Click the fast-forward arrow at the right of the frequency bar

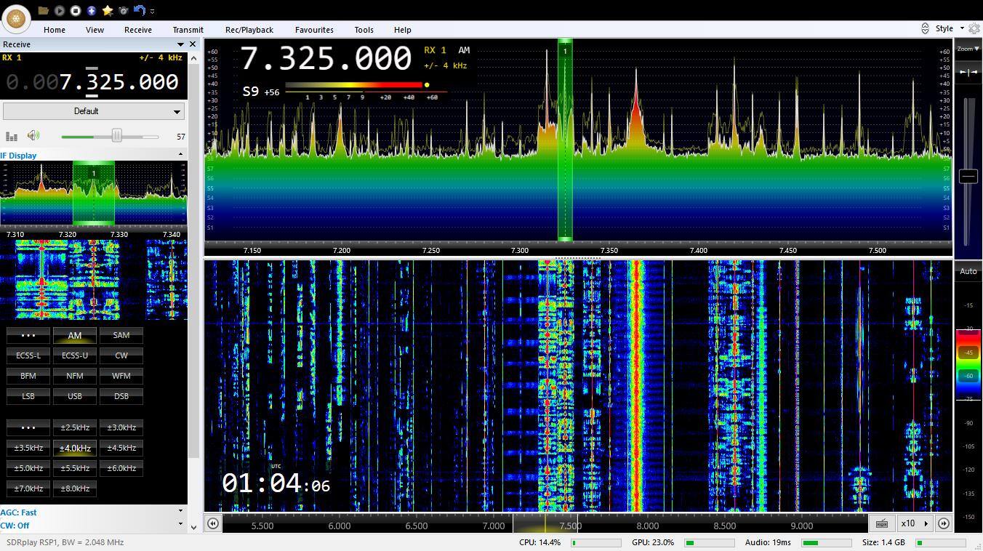944,523
